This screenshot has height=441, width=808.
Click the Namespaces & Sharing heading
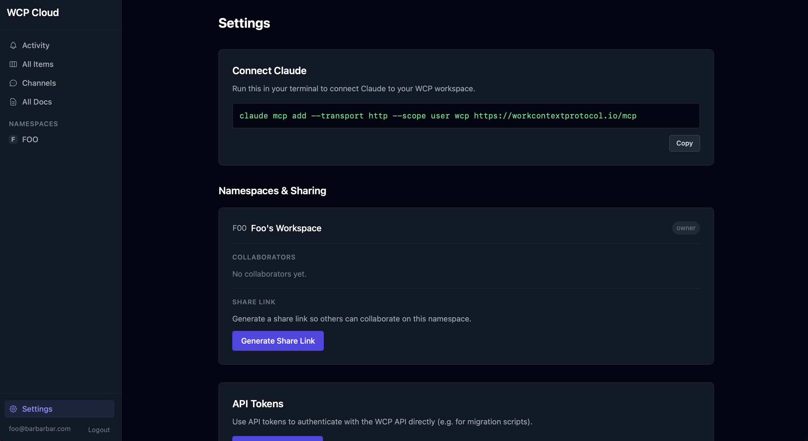point(272,191)
